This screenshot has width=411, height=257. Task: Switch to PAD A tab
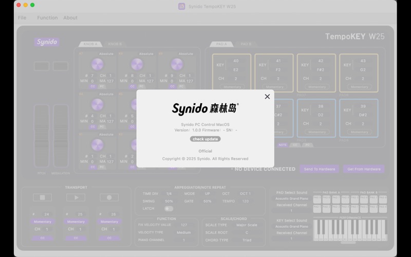pos(221,44)
